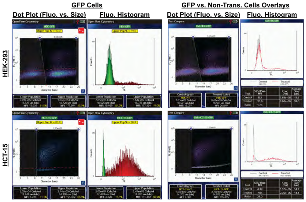Select Lower Population panel under HCT-15-GFP dot plot
This screenshot has height=202, width=306.
pos(30,193)
